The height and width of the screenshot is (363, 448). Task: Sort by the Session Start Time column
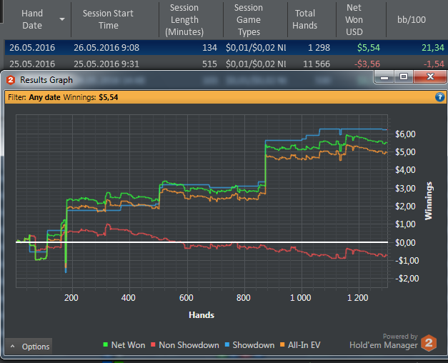tap(108, 19)
